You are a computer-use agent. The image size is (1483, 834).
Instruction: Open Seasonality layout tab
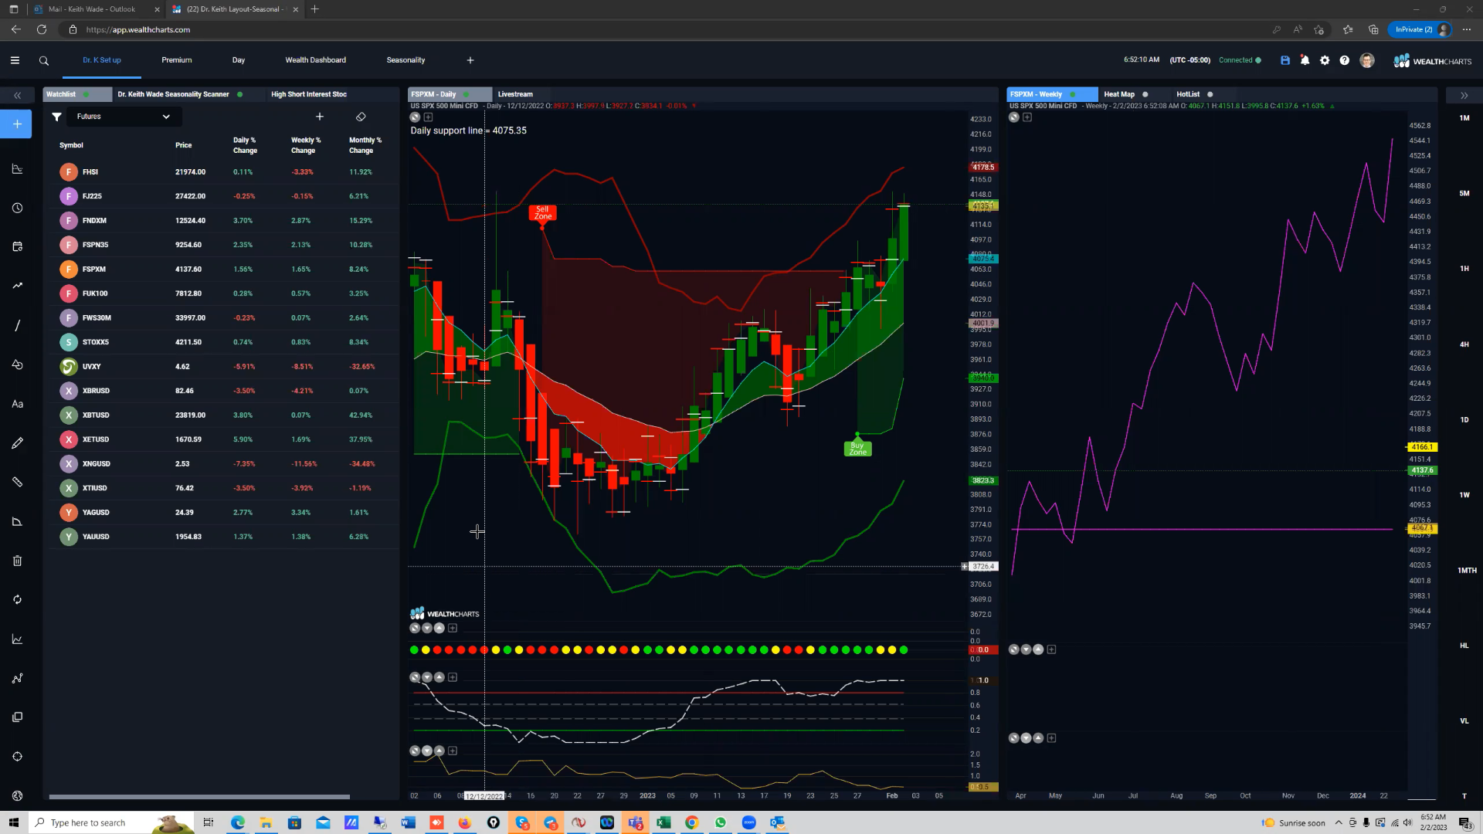406,60
